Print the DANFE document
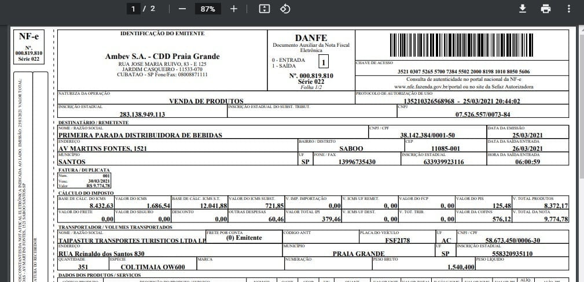The image size is (584, 282). pyautogui.click(x=545, y=9)
